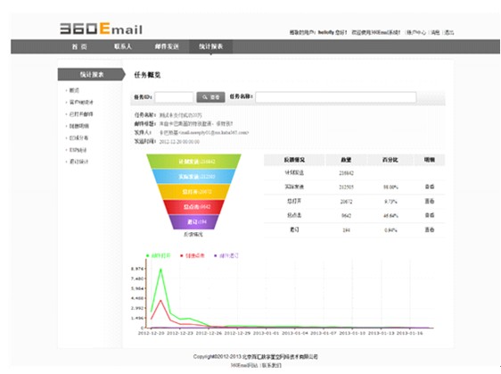Viewport: 501px width, 374px height.
Task: Open ESP统计 in the left sidebar
Action: (78, 150)
